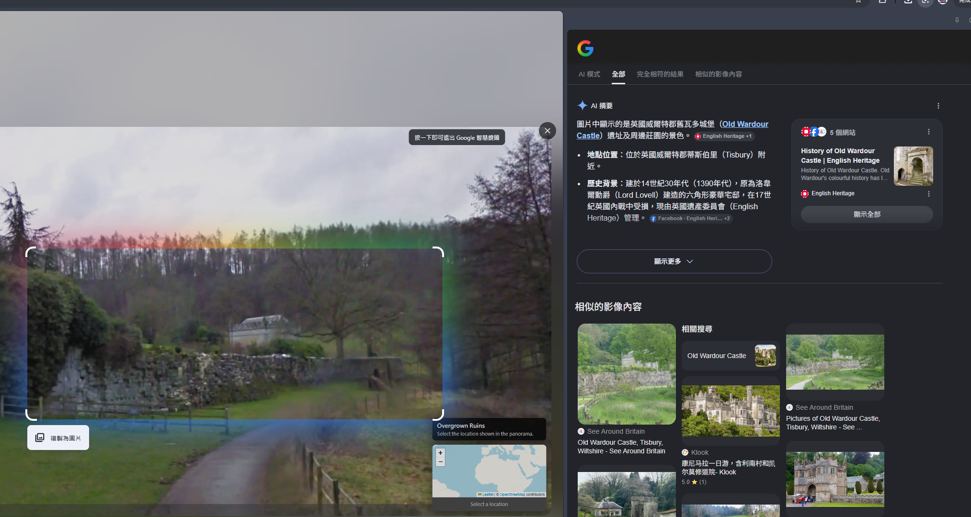This screenshot has width=971, height=517.
Task: Click the stacked source favicons beside 5 websites
Action: [813, 132]
